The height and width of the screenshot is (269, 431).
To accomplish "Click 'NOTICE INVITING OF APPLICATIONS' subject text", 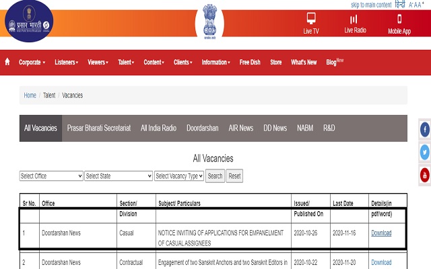I will pyautogui.click(x=220, y=238).
